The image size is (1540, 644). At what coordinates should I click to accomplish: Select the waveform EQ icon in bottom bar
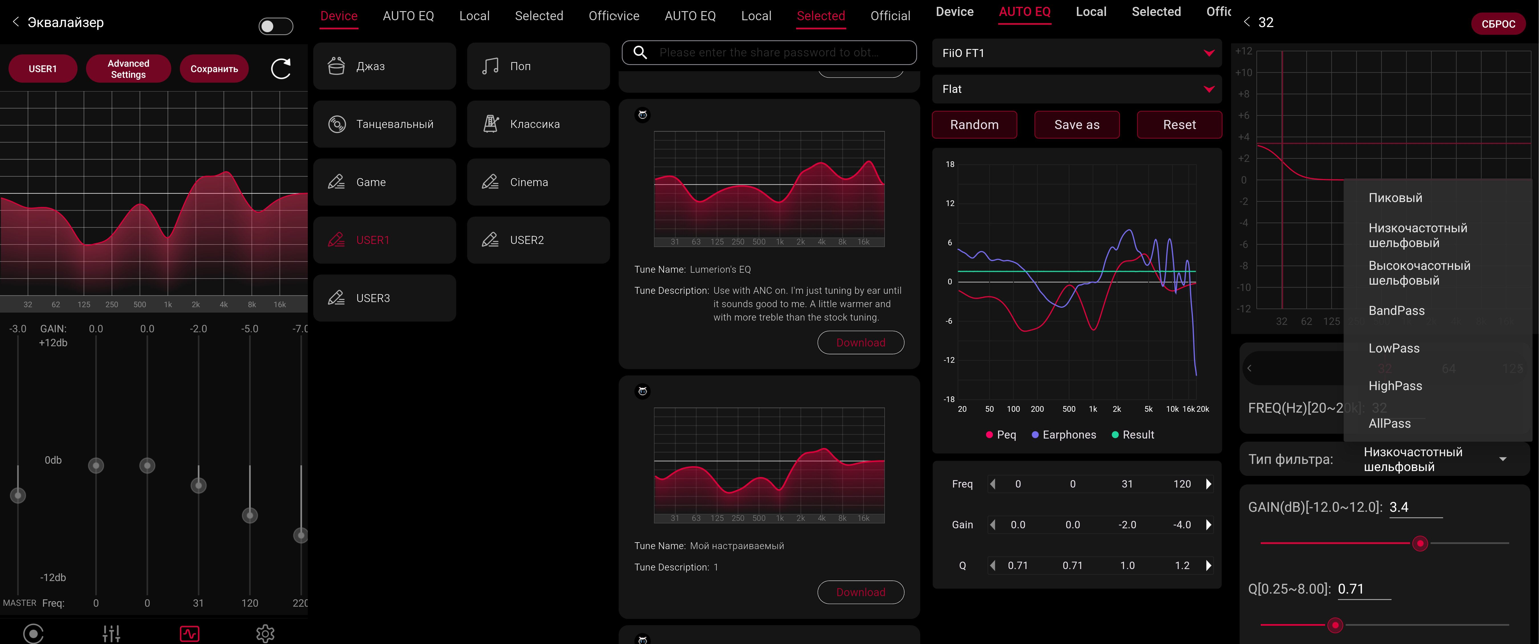[x=190, y=633]
